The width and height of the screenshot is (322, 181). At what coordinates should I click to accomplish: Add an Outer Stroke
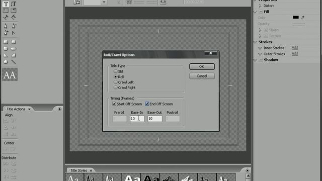tap(295, 53)
